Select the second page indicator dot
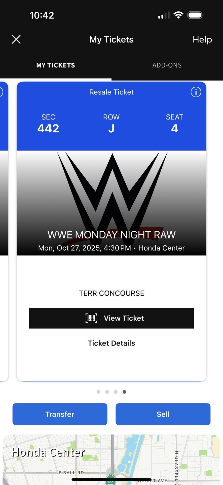The image size is (223, 485). tap(107, 392)
